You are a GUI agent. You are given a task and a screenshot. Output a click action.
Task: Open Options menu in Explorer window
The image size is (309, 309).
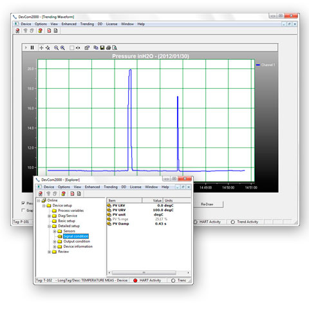pyautogui.click(x=64, y=187)
